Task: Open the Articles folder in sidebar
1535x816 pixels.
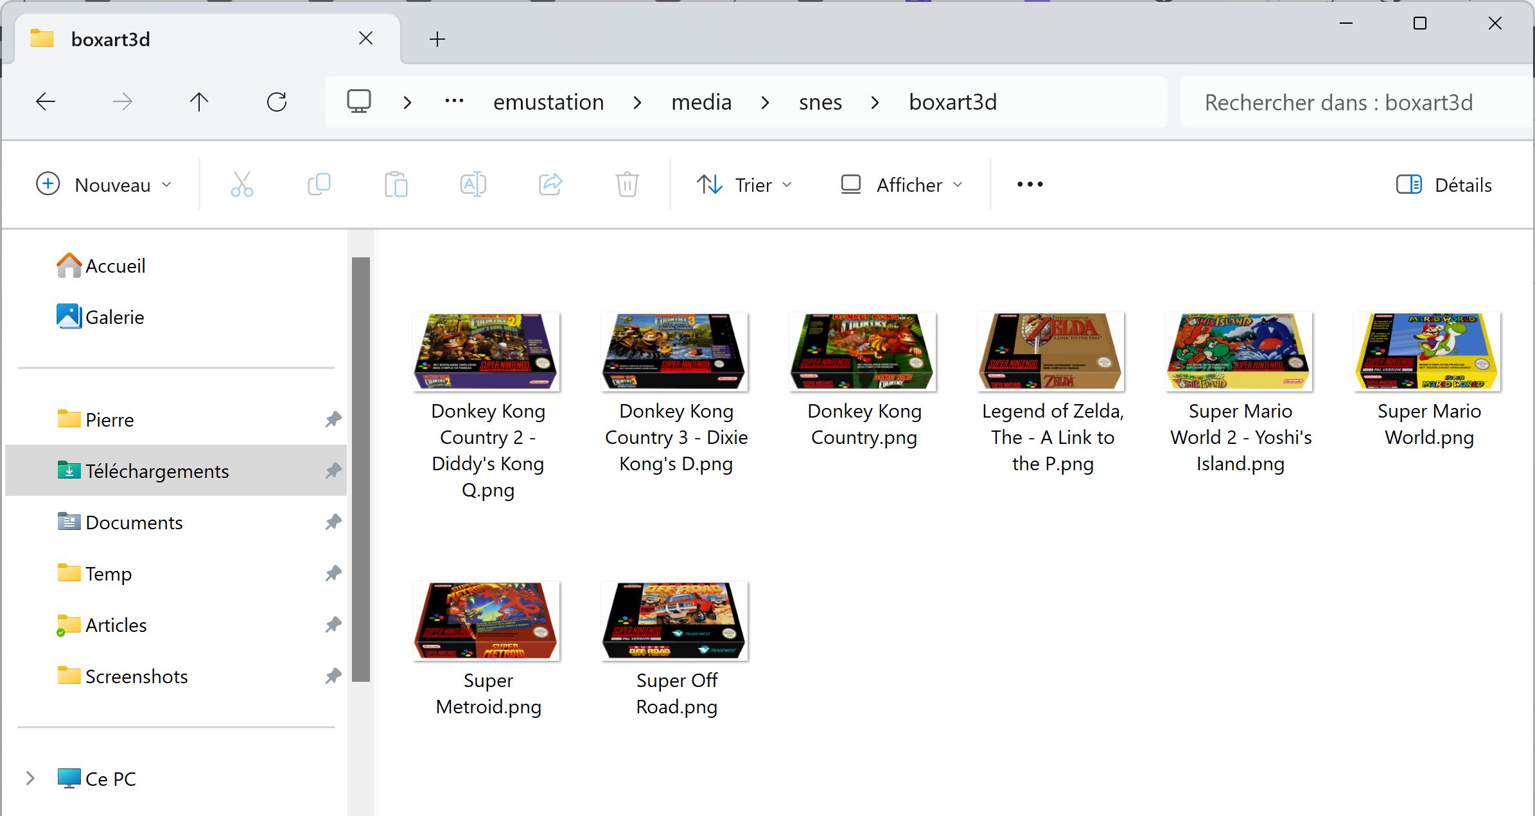Action: coord(101,625)
